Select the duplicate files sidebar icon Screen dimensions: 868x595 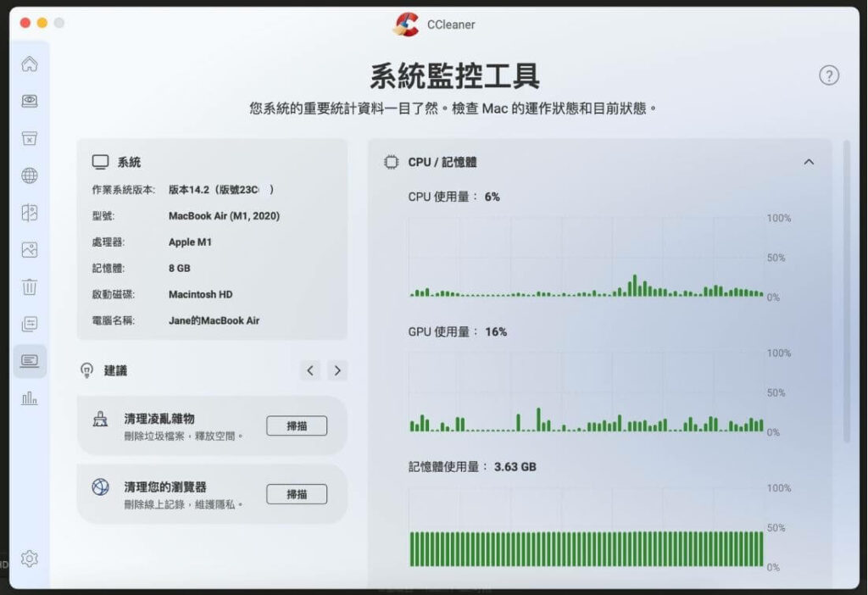(30, 213)
